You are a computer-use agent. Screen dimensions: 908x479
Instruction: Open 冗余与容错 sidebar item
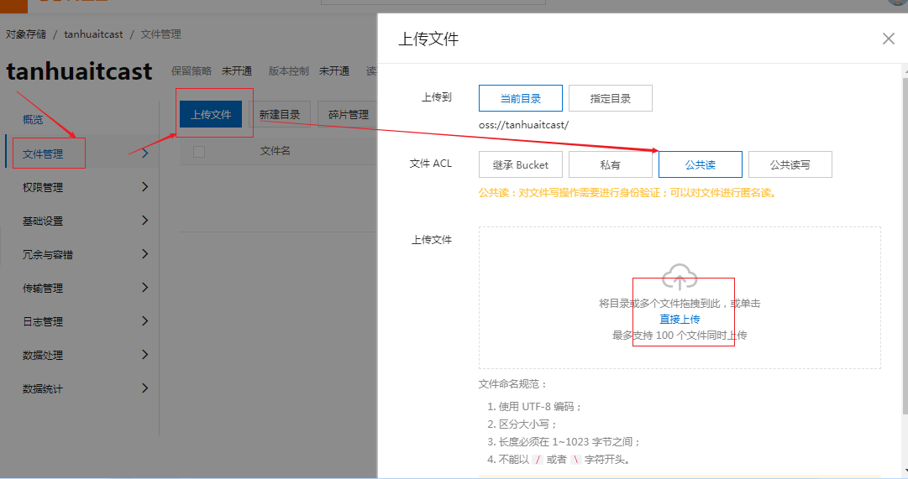click(x=48, y=254)
